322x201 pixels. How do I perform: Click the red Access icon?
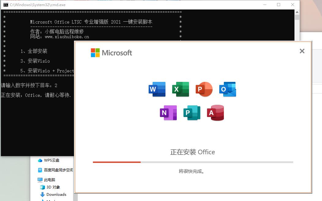tap(215, 113)
